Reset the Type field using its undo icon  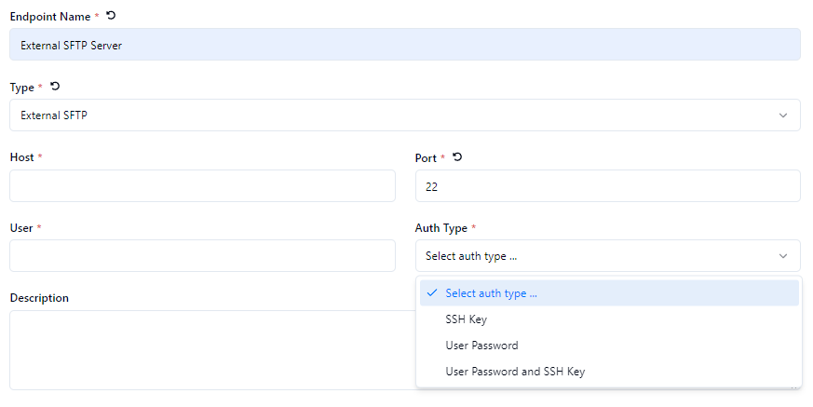tap(55, 87)
